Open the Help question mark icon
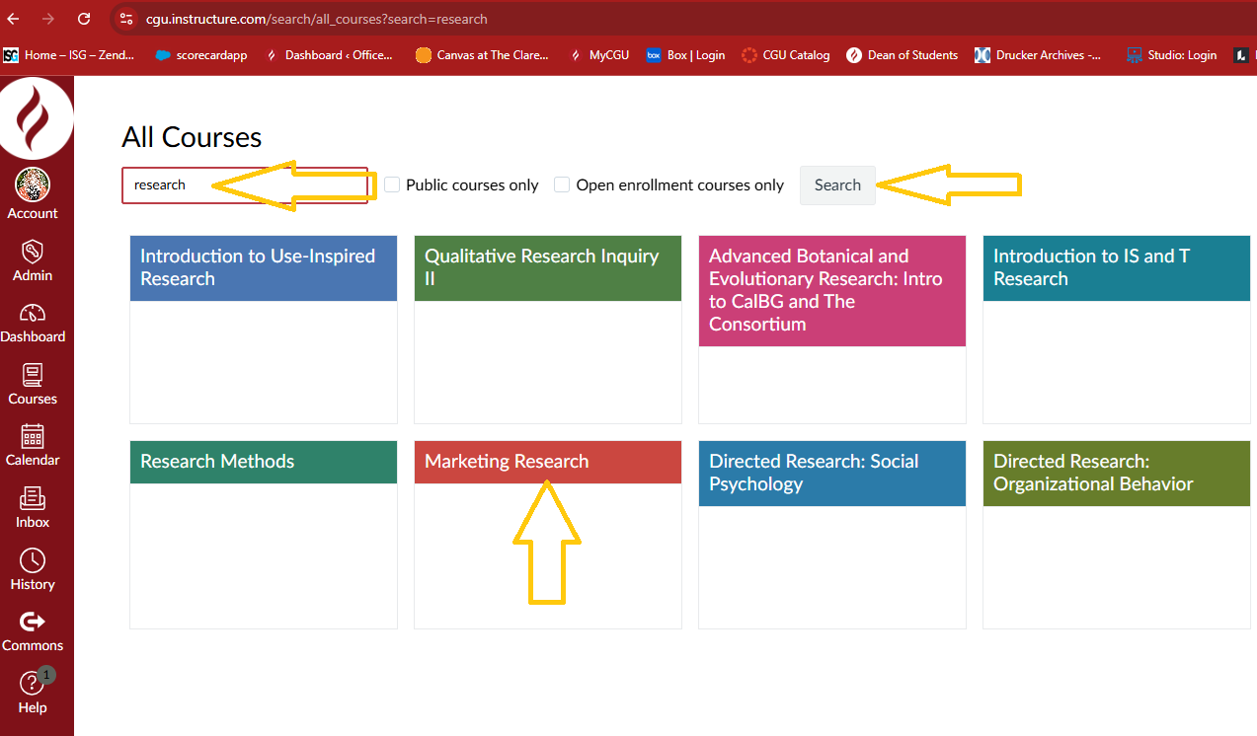 point(33,683)
